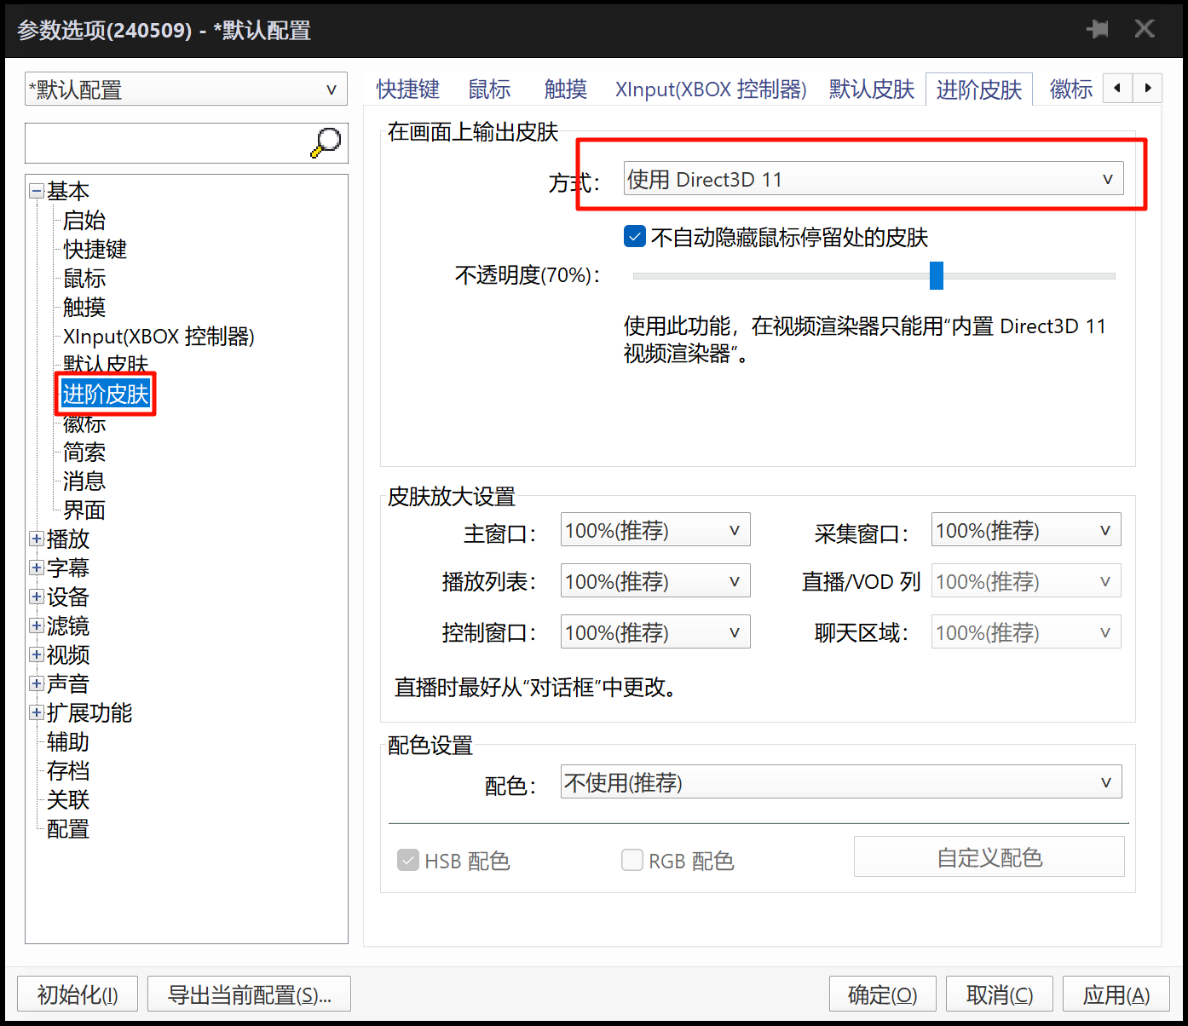Toggle the HSB 配色 checkbox
The height and width of the screenshot is (1026, 1188).
click(407, 860)
